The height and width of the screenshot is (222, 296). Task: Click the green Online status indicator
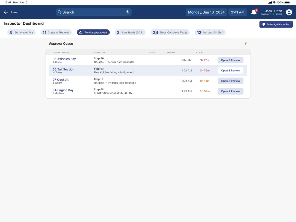click(x=273, y=14)
